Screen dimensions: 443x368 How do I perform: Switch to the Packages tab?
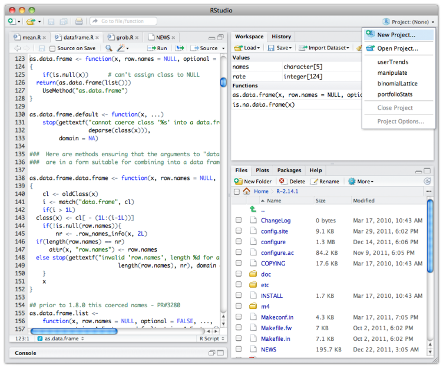pos(289,170)
